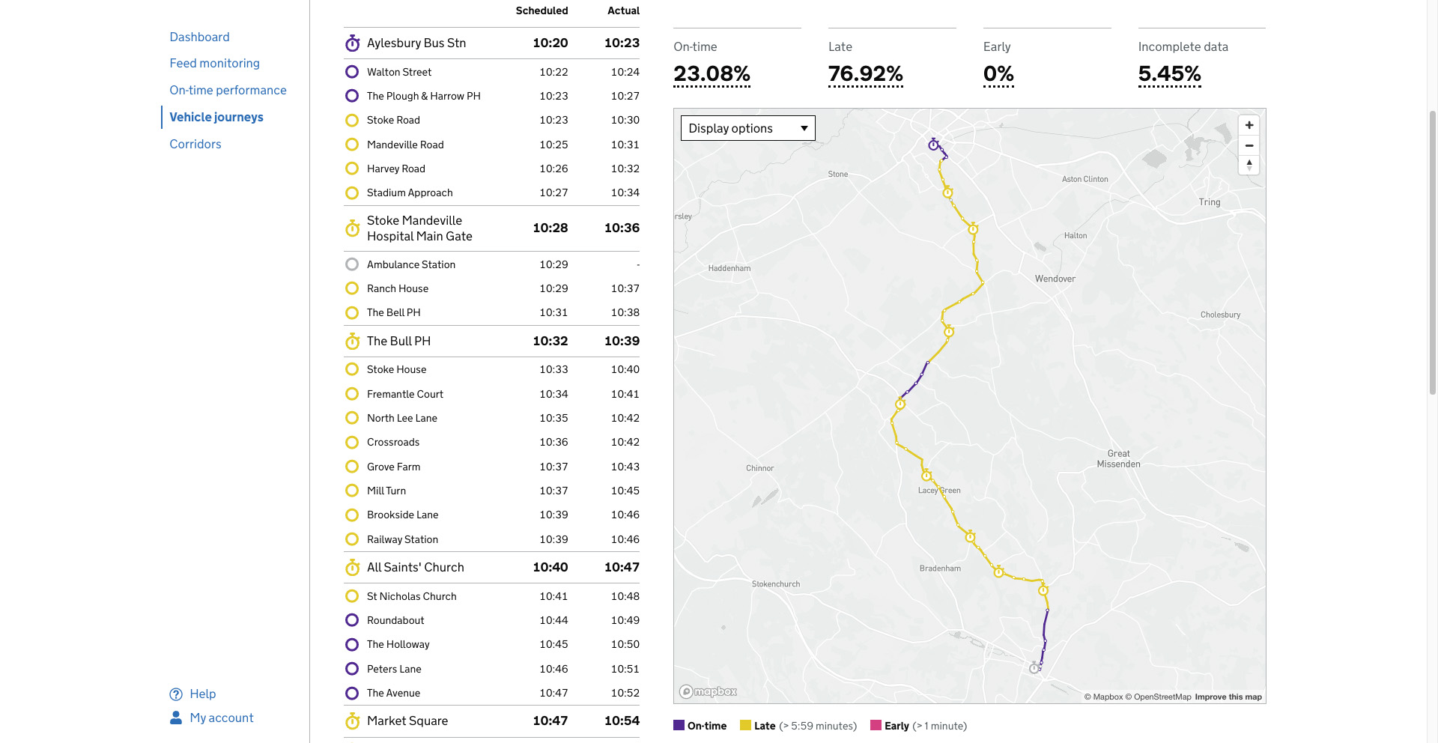Toggle the On-time legend item
The image size is (1438, 743).
point(678,725)
